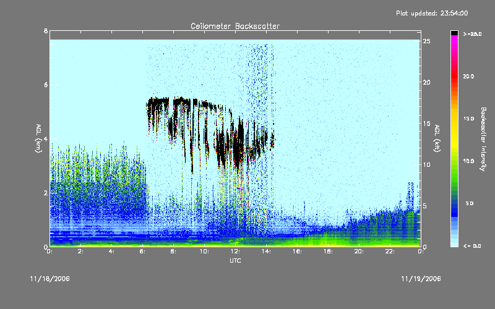495x309 pixels.
Task: Click the 'Ceilometer Backscatter' plot title
Action: [235, 26]
